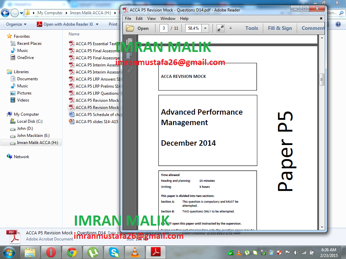Select ACCA P5 Schedule of Word document

(x=95, y=115)
